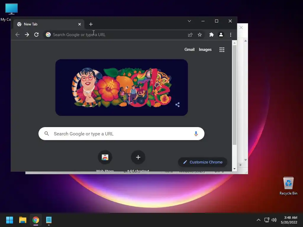
Task: Click the magnifier icon in Google search box
Action: (46, 133)
